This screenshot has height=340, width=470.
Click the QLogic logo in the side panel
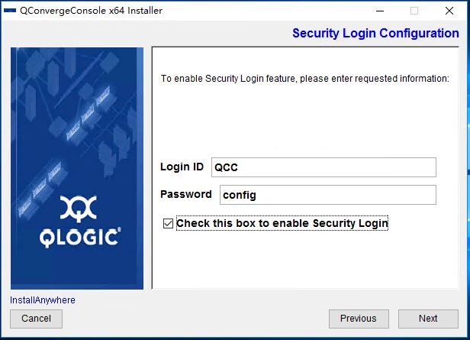(x=80, y=222)
